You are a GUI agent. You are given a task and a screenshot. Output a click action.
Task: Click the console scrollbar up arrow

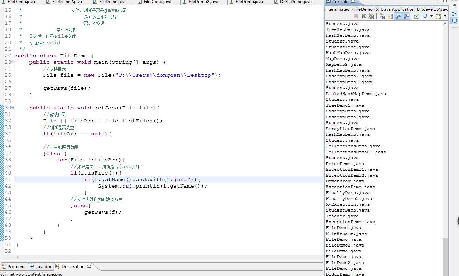[x=445, y=23]
